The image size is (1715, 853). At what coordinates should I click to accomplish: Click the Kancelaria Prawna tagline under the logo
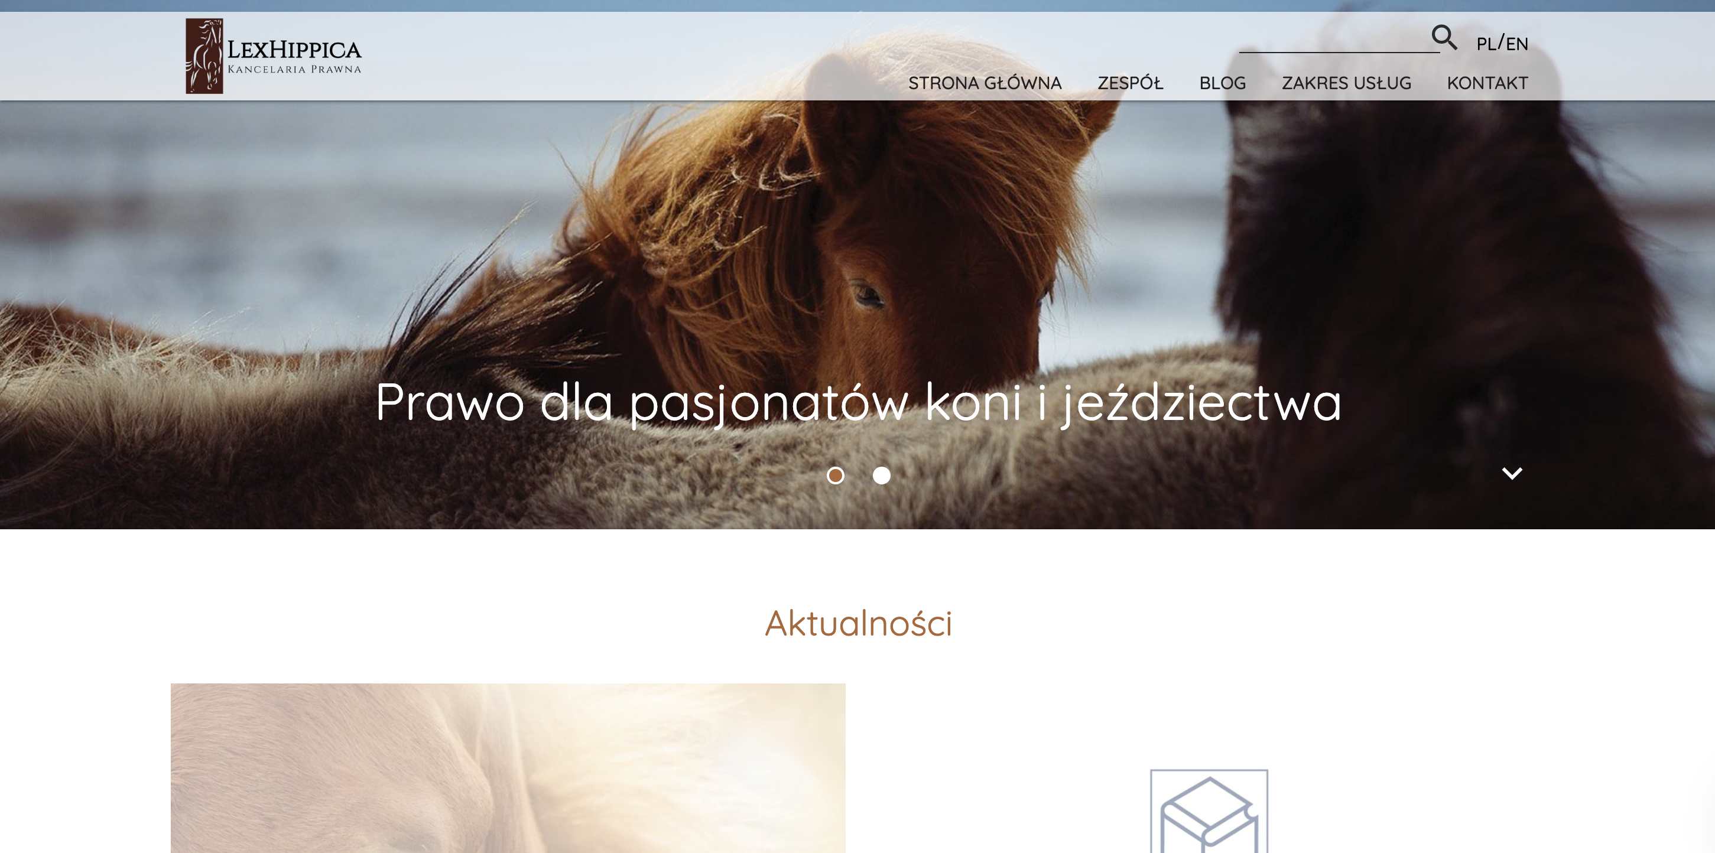(x=294, y=69)
